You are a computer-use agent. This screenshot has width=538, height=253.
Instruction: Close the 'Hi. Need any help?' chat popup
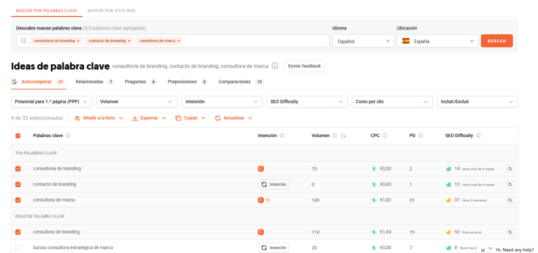[x=483, y=250]
